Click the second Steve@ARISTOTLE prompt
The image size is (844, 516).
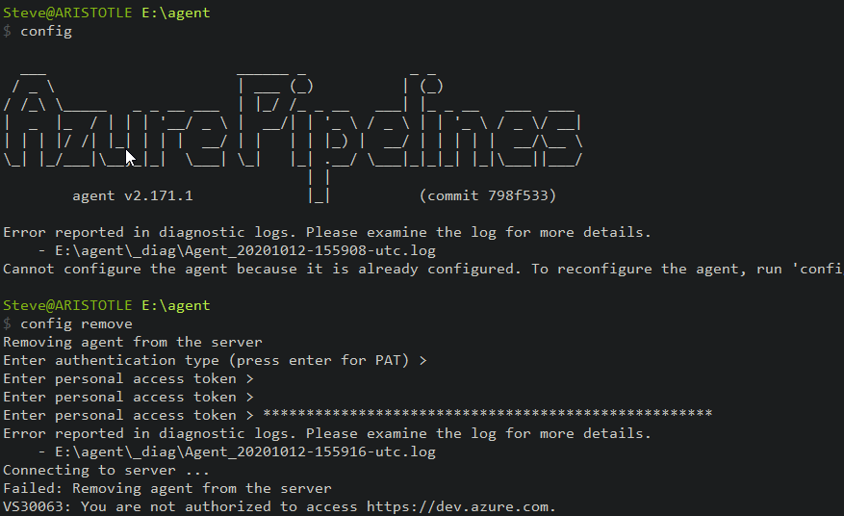pos(68,306)
